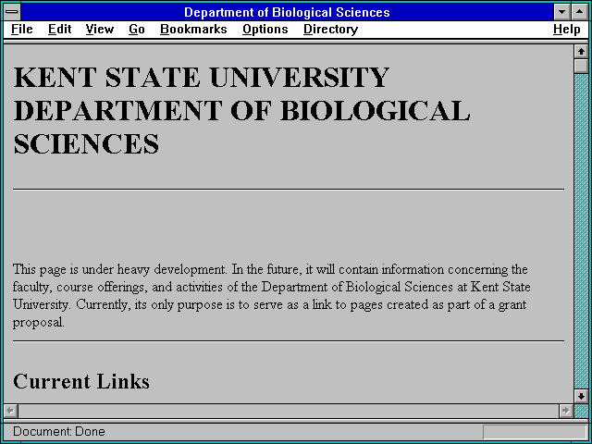The width and height of the screenshot is (592, 444).
Task: Open the Help menu
Action: [x=567, y=30]
